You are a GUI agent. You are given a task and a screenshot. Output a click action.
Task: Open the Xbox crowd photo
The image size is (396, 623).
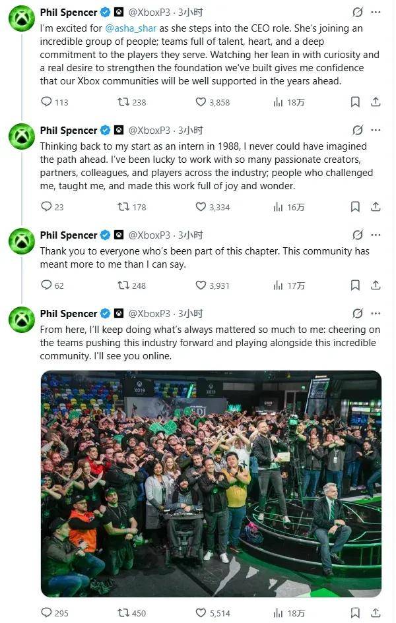coord(211,484)
